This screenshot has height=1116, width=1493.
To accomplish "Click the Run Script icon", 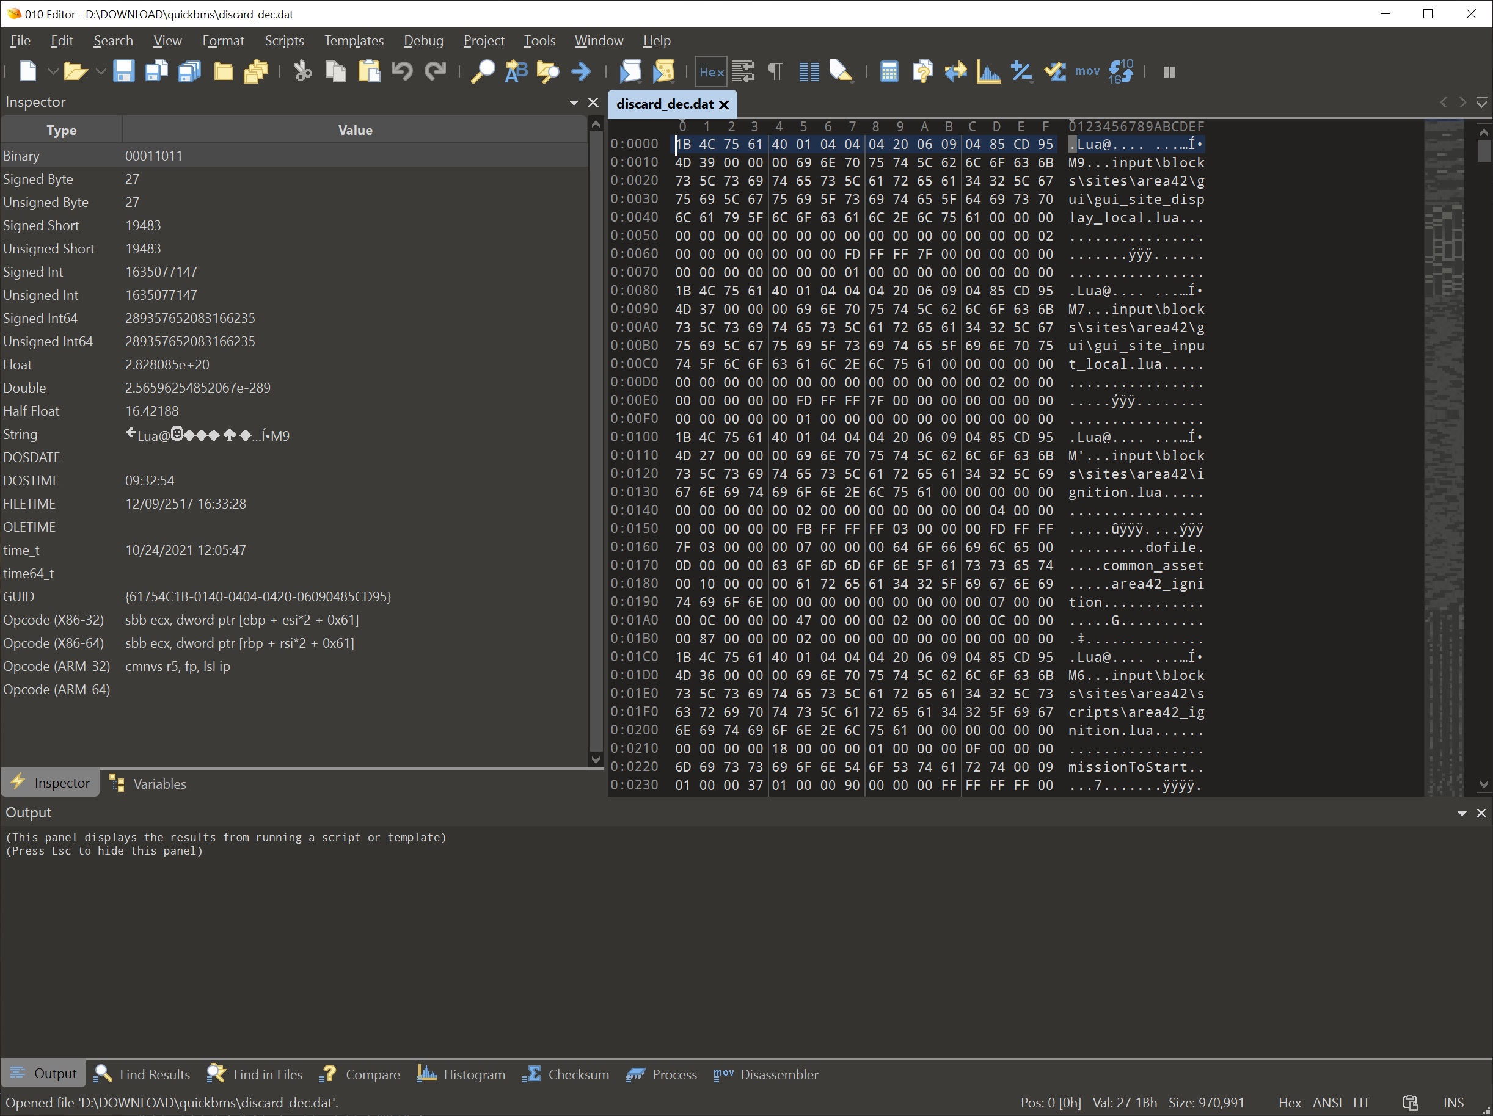I will [630, 71].
